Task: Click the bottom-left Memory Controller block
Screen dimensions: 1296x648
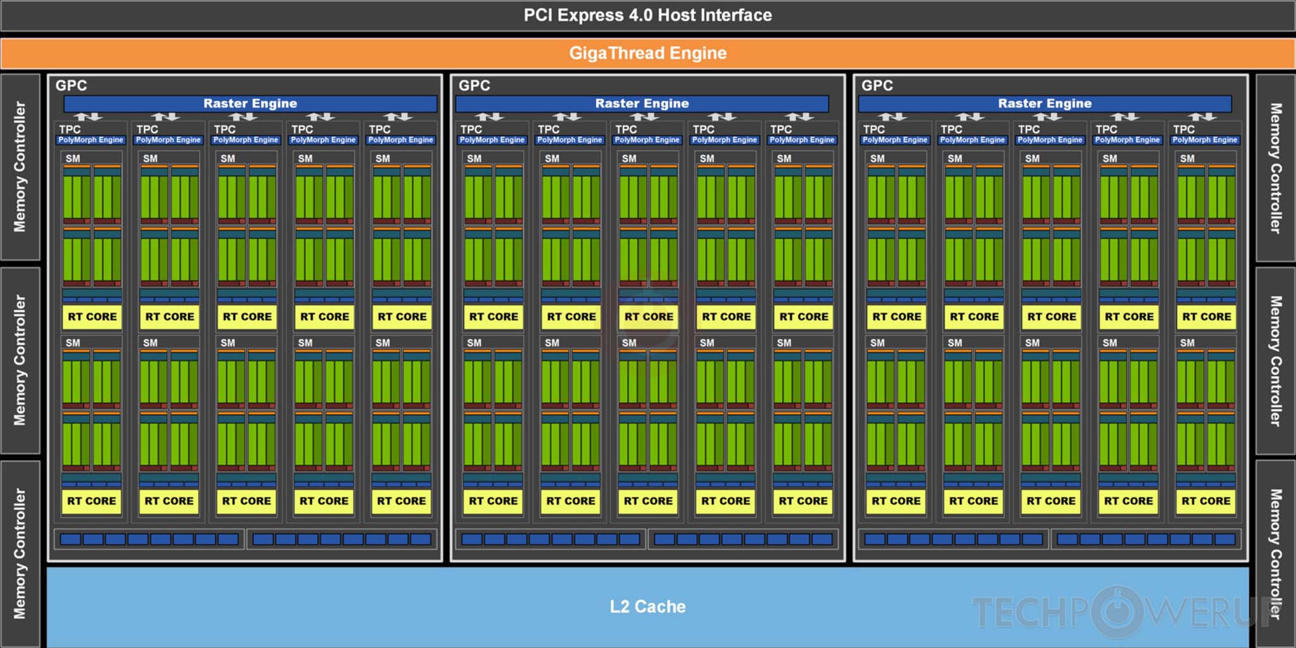Action: [x=20, y=553]
